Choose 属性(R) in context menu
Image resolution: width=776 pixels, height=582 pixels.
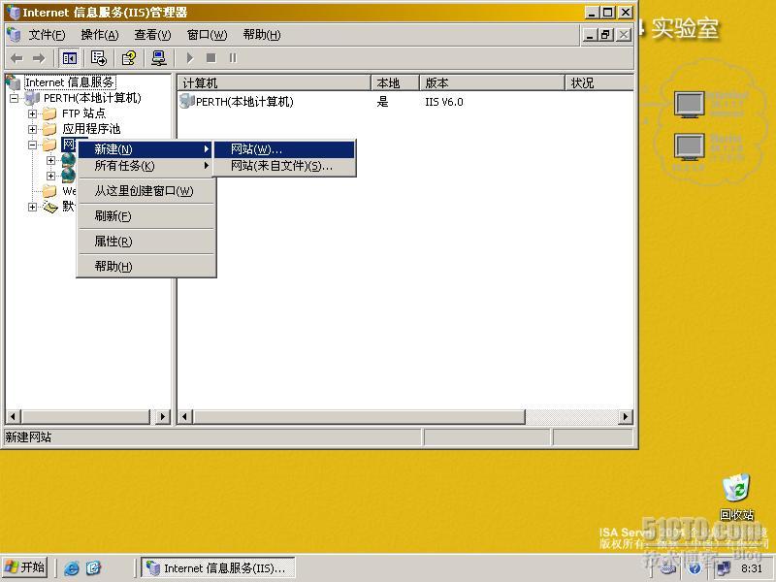pyautogui.click(x=146, y=241)
